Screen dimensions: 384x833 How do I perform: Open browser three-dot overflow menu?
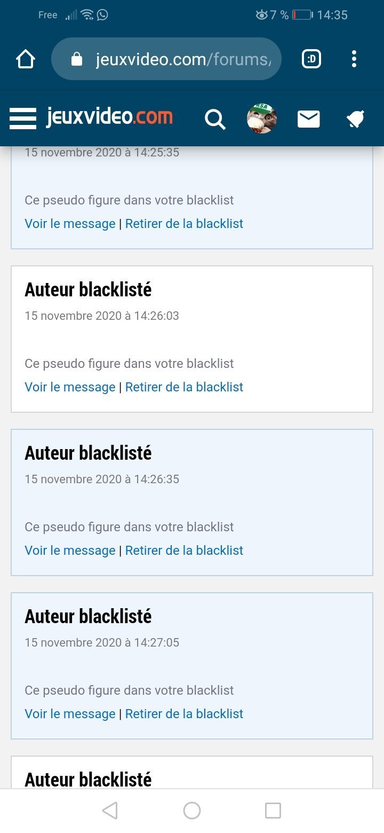tap(354, 59)
